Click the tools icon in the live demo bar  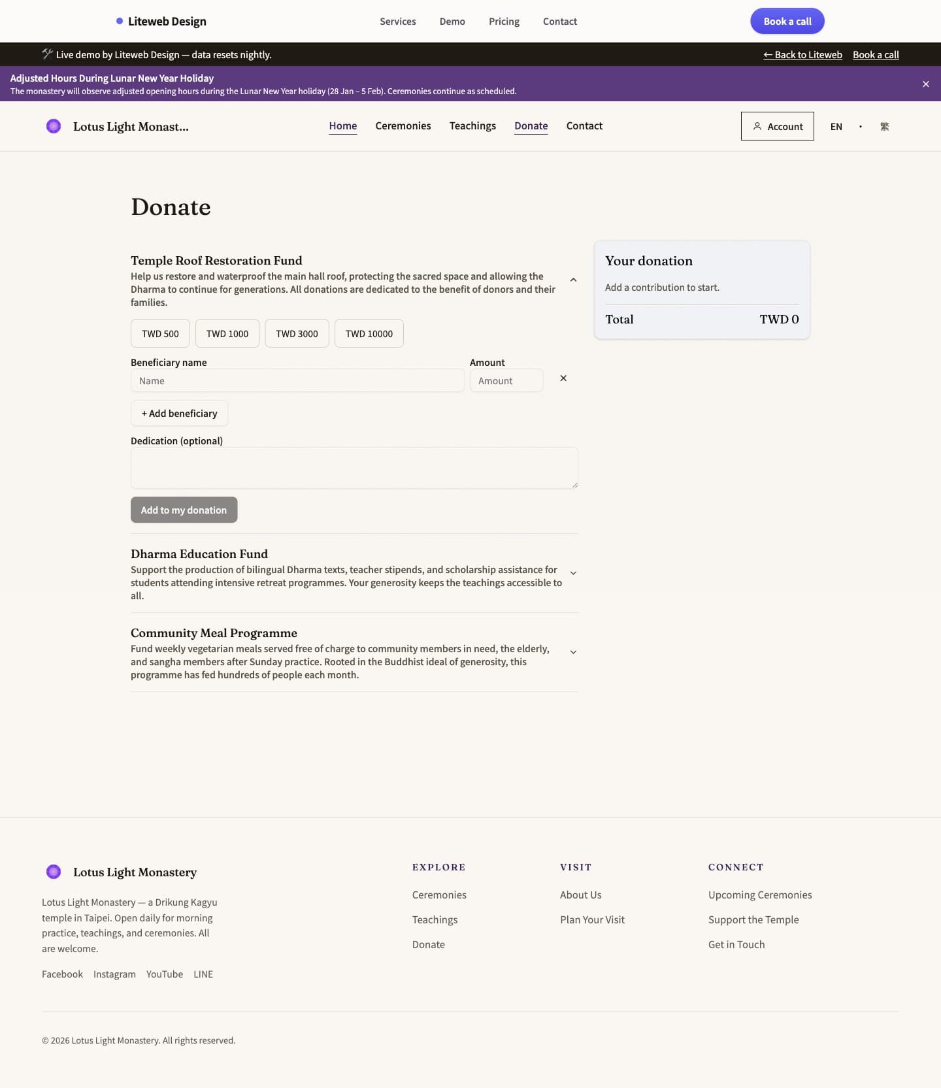[47, 54]
